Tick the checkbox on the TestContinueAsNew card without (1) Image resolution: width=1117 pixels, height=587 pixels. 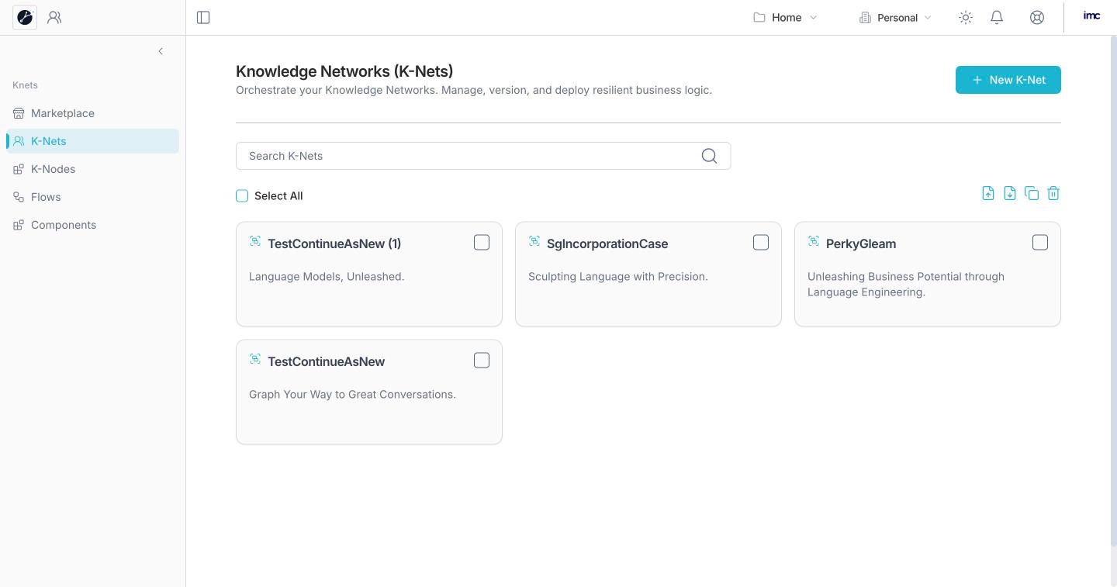coord(482,361)
